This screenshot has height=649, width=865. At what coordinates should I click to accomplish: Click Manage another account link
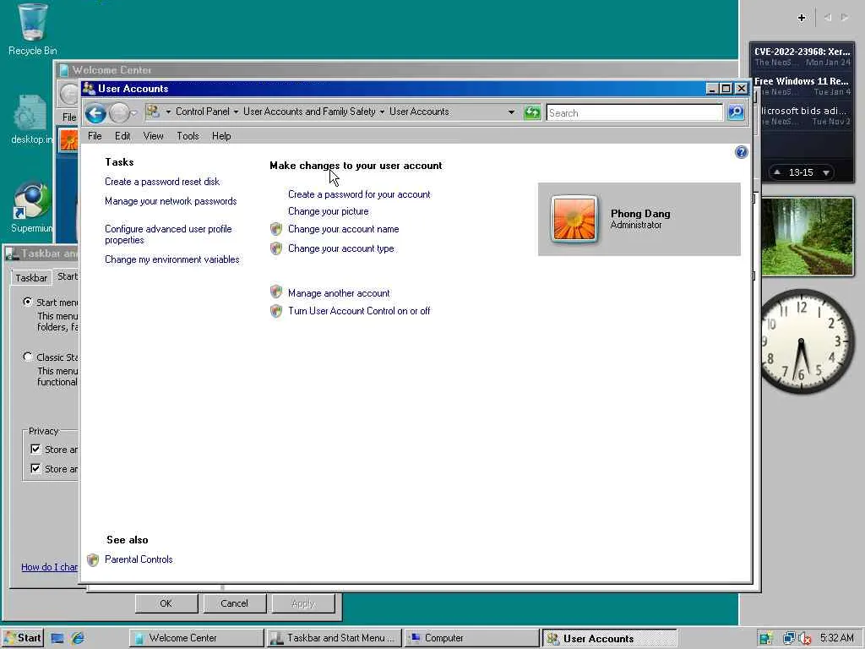point(339,293)
